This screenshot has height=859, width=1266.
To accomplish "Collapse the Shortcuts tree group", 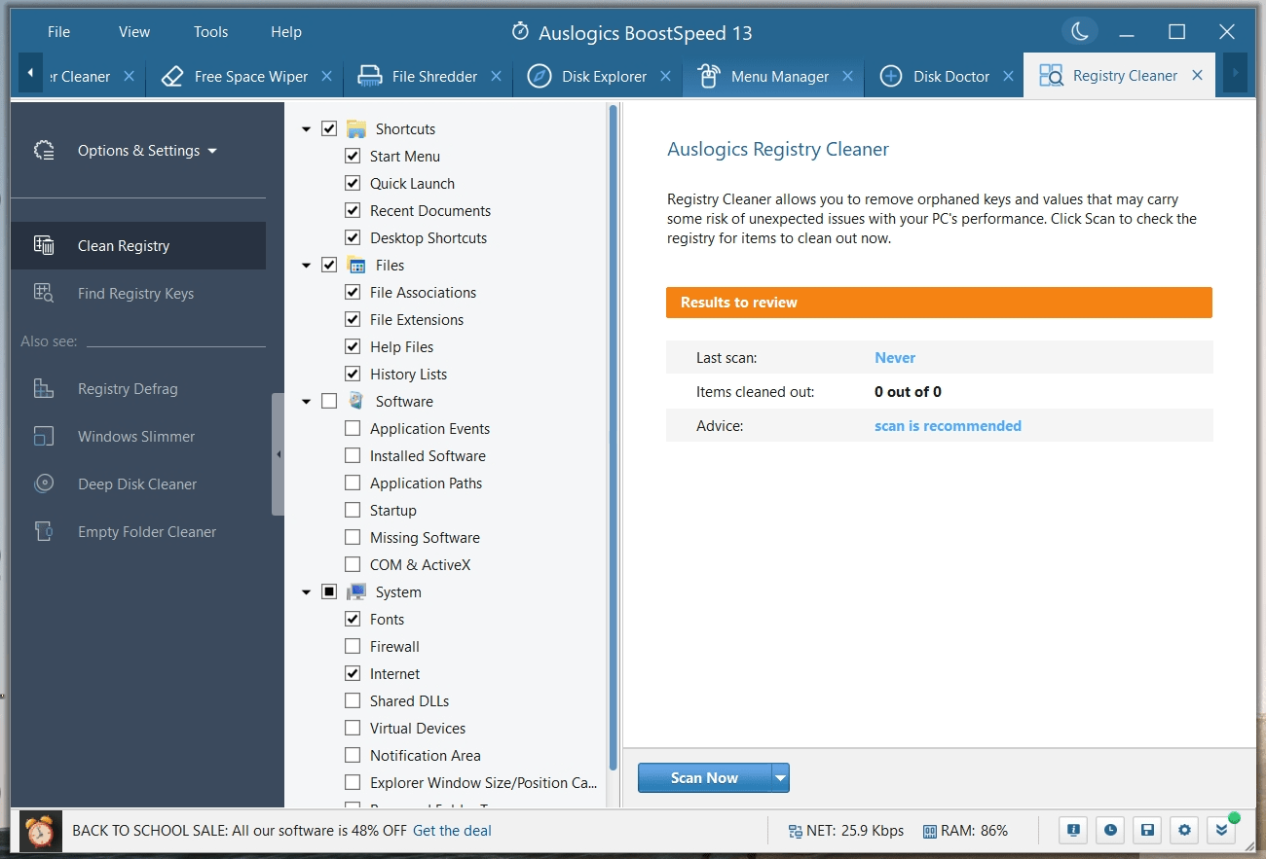I will 307,129.
